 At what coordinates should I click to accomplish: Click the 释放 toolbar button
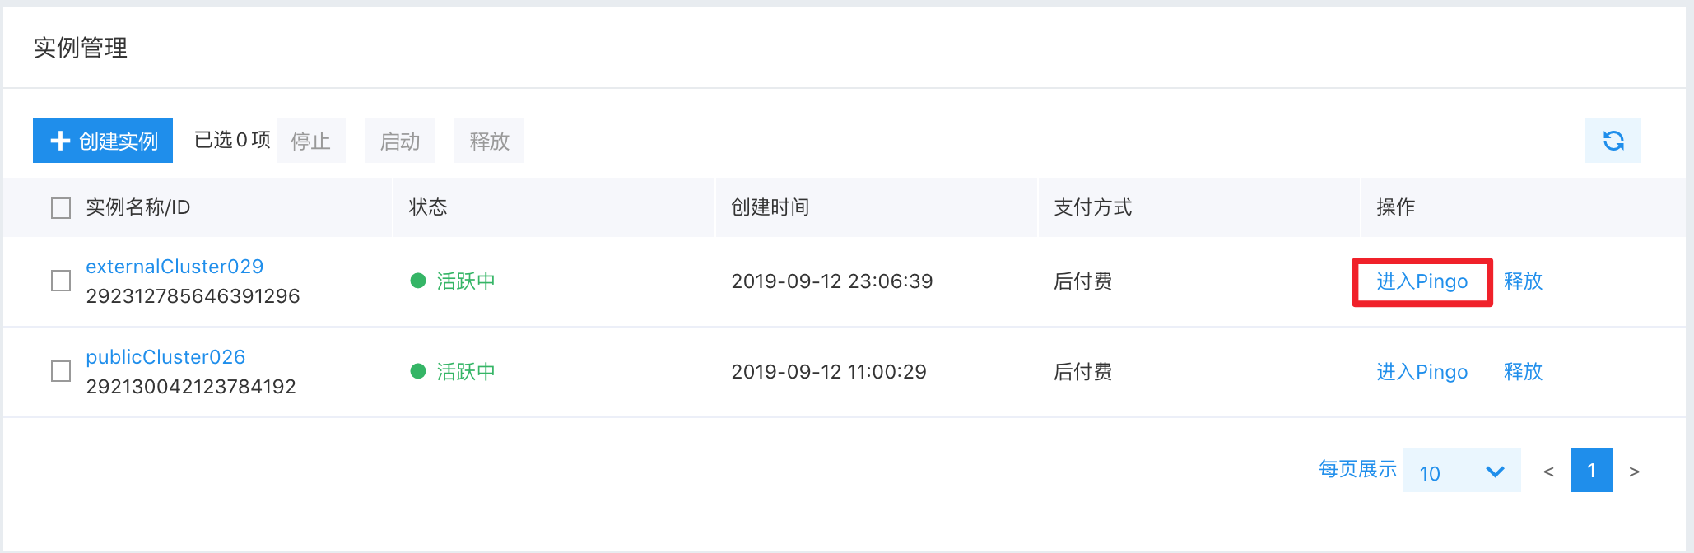[x=489, y=141]
